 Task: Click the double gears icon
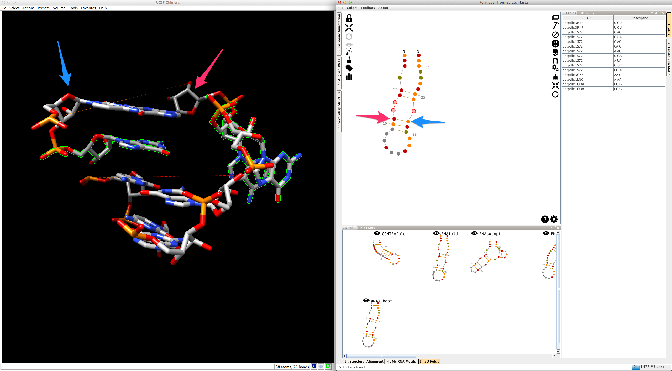click(555, 68)
